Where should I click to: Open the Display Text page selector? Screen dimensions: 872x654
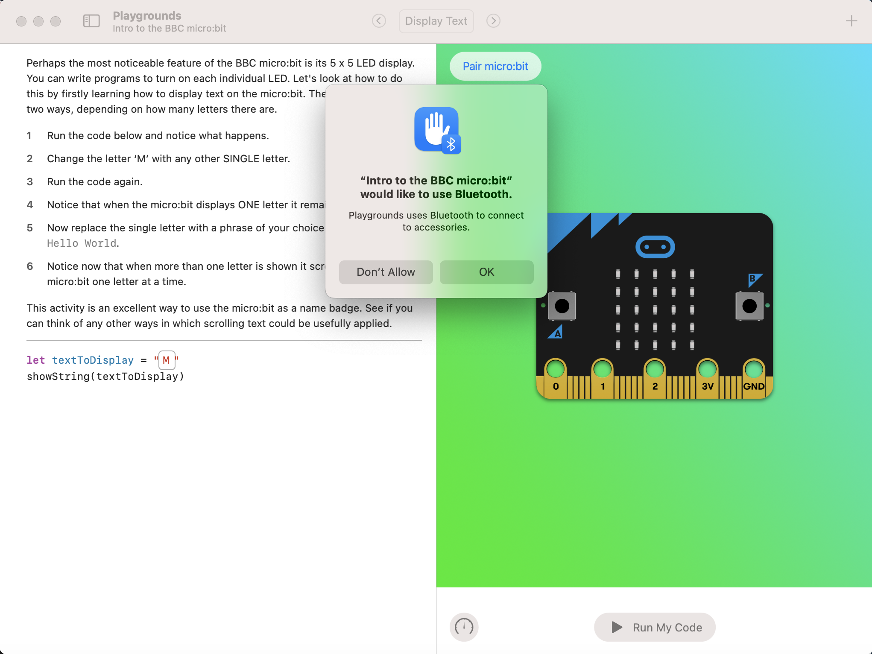pyautogui.click(x=436, y=21)
